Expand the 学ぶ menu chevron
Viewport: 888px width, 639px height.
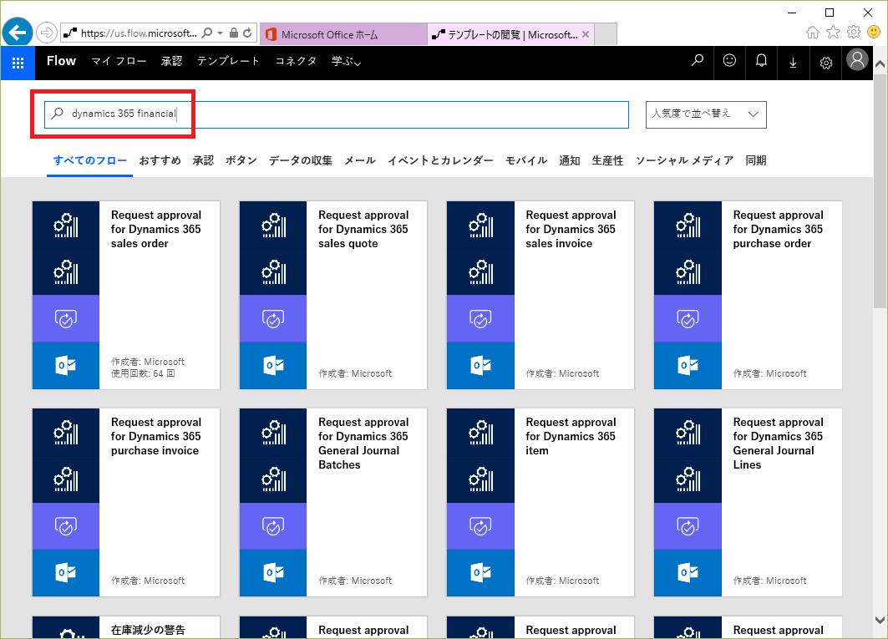pos(358,63)
